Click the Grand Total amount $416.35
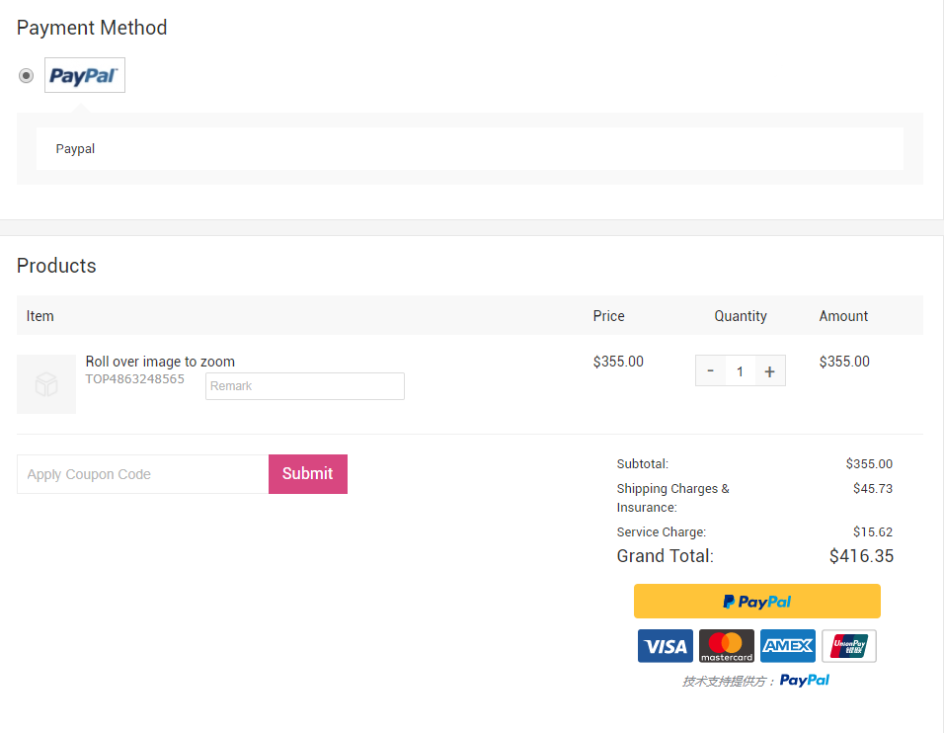The width and height of the screenshot is (944, 733). tap(861, 556)
